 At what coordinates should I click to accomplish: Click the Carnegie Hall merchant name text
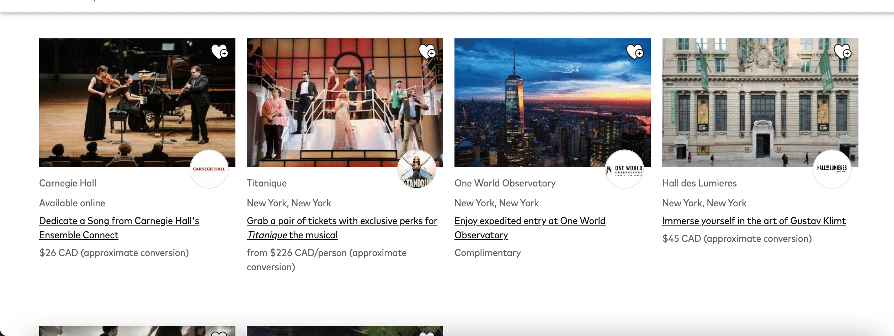click(x=68, y=183)
